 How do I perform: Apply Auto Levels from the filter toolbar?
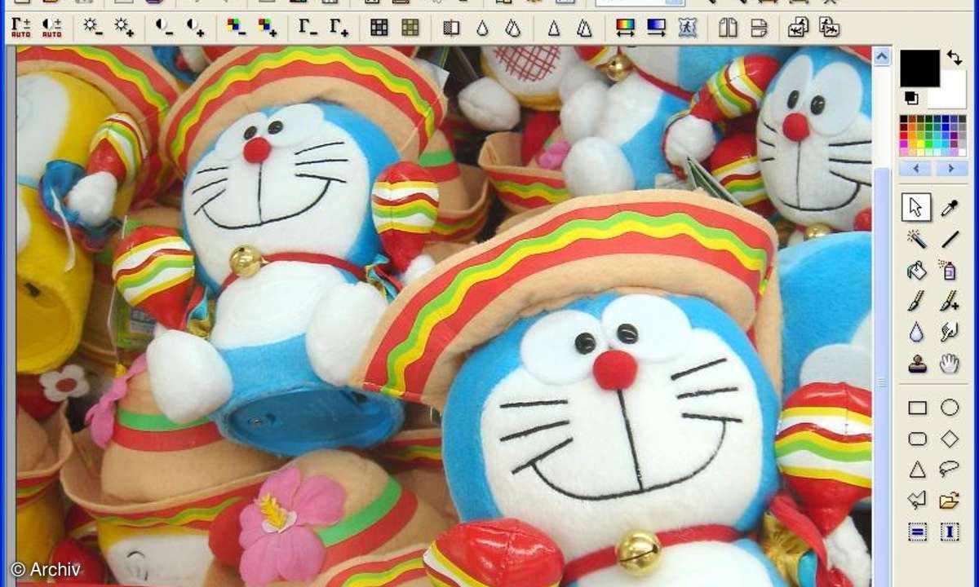[20, 28]
